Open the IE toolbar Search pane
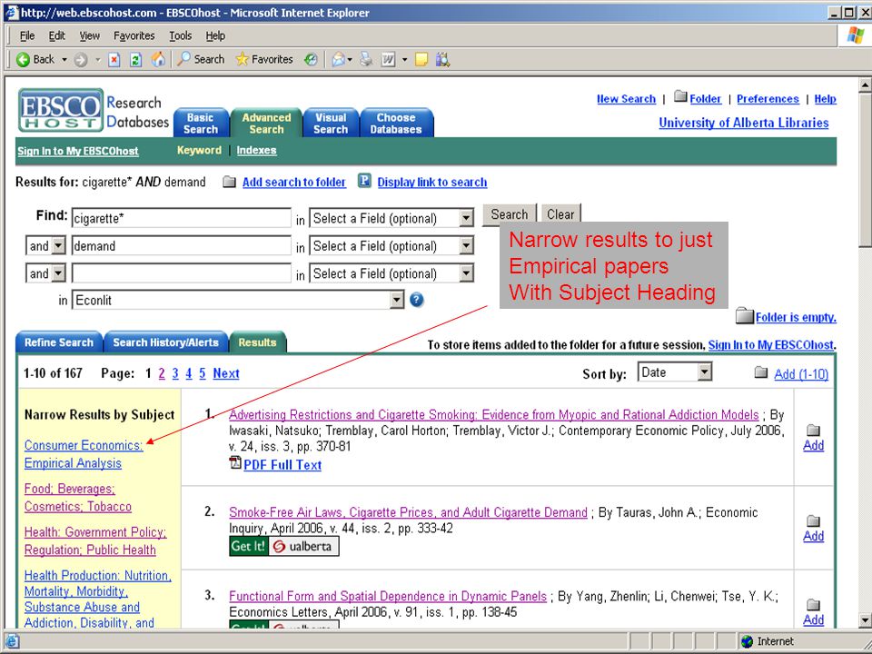 201,60
